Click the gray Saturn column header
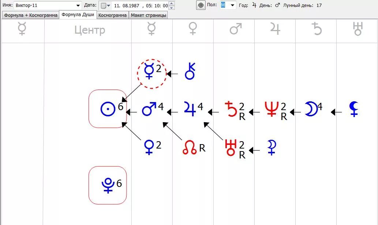This screenshot has width=378, height=225. (317, 29)
